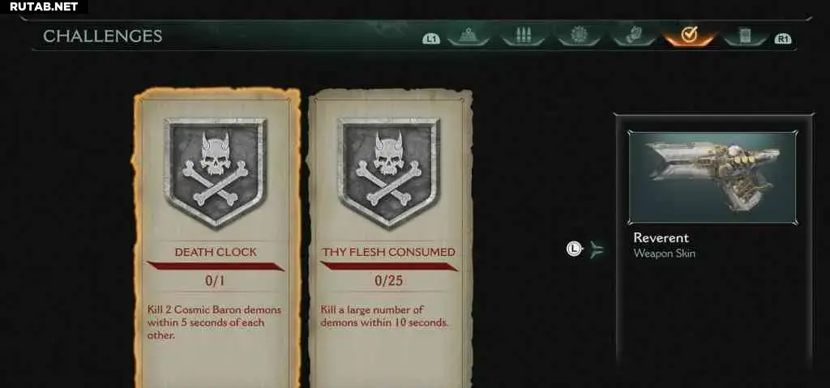Select the Death Clock challenge card
Screen dimensions: 830x388
tap(216, 238)
